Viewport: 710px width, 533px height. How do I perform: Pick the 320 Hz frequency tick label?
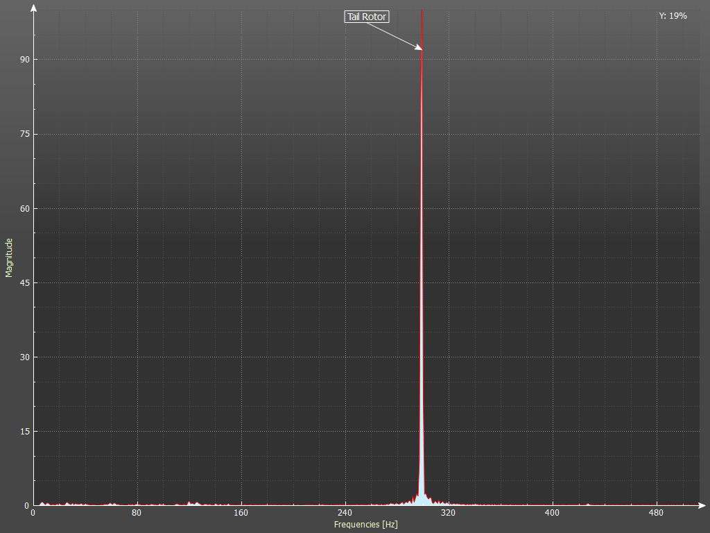tap(448, 514)
